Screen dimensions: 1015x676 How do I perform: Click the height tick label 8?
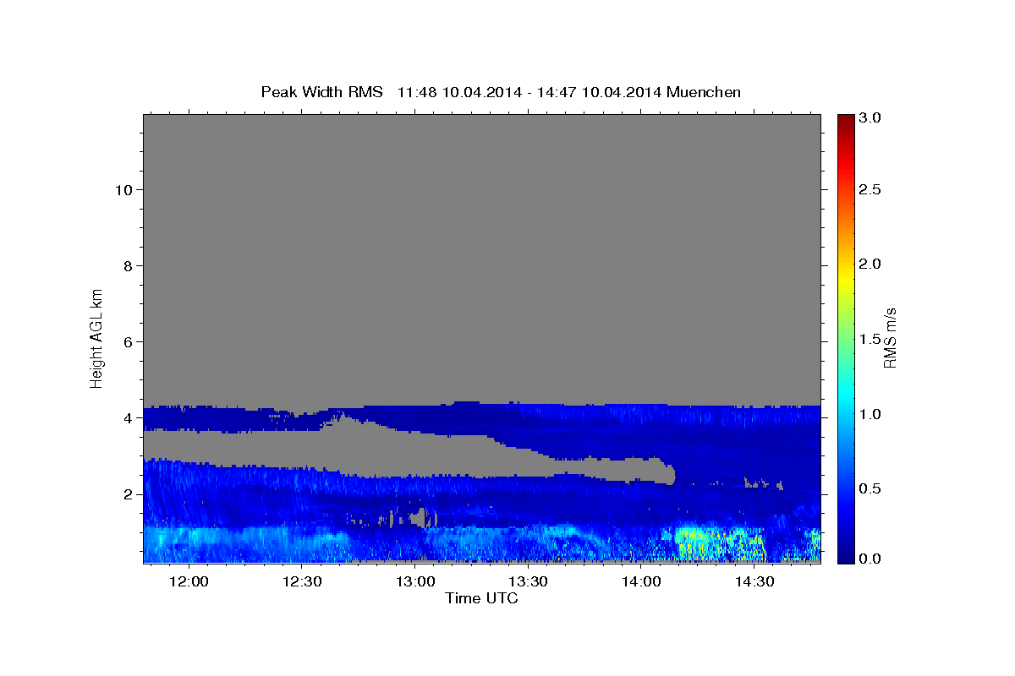[129, 266]
